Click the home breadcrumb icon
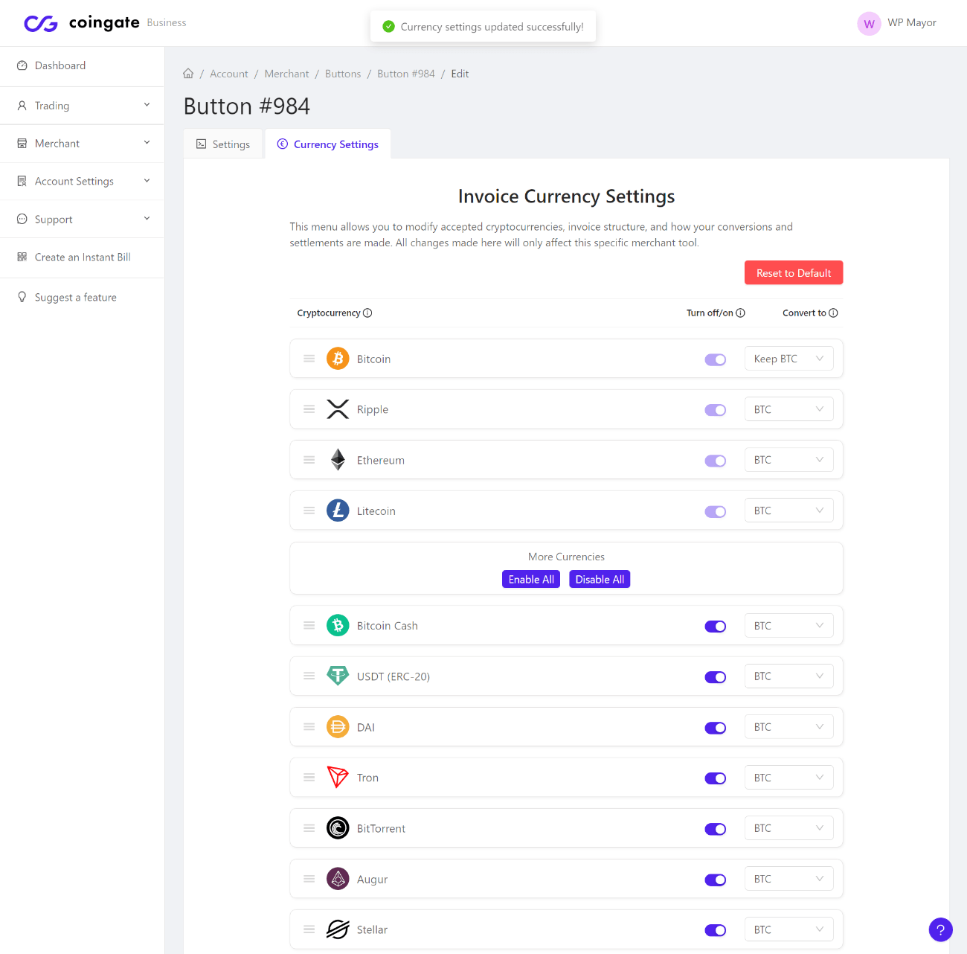Image resolution: width=967 pixels, height=954 pixels. [188, 74]
